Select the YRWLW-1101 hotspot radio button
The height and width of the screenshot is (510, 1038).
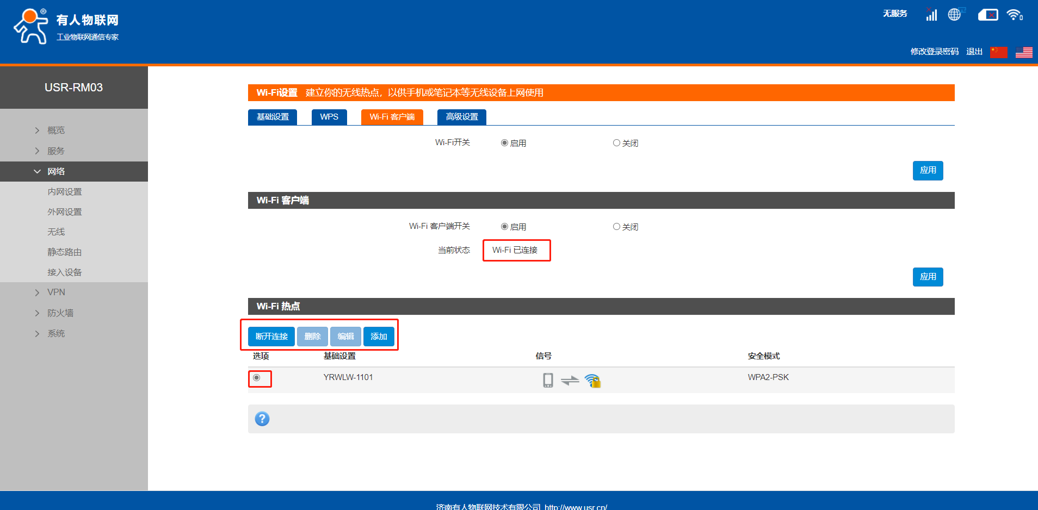[257, 378]
